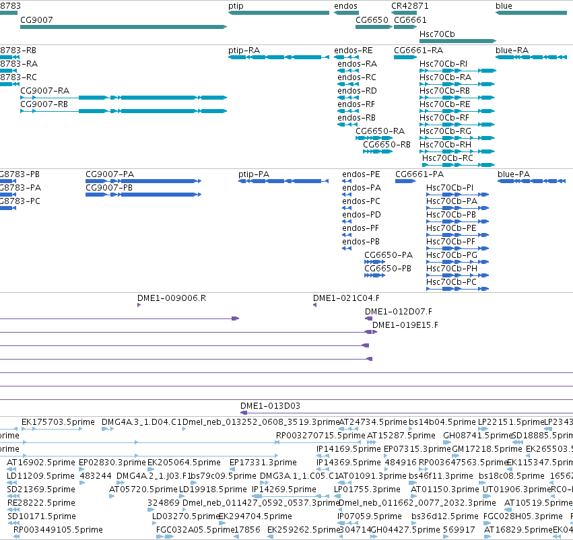
Task: Select protein endos-PD
Action: coord(347,222)
